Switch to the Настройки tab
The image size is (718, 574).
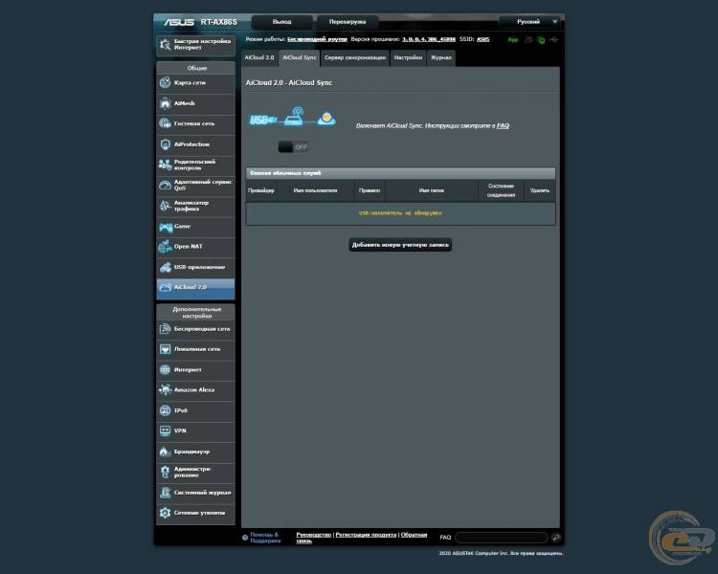(x=408, y=57)
